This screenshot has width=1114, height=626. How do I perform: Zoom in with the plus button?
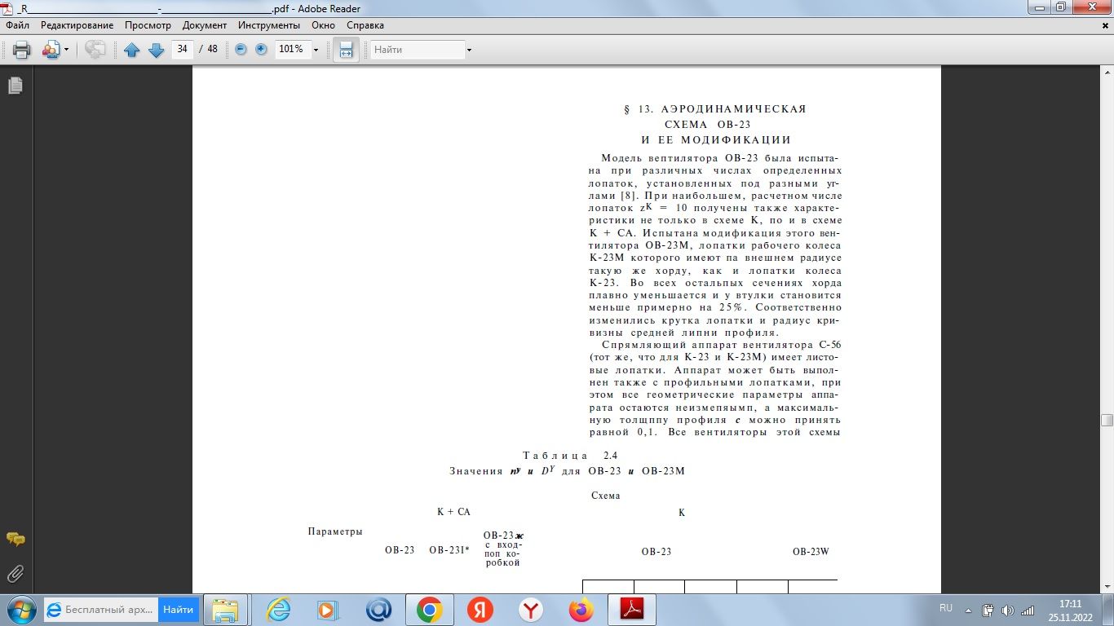point(261,50)
